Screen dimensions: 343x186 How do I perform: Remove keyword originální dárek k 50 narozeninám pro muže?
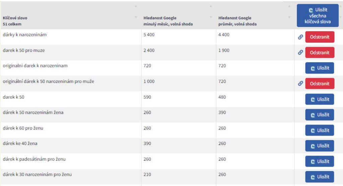tap(320, 83)
